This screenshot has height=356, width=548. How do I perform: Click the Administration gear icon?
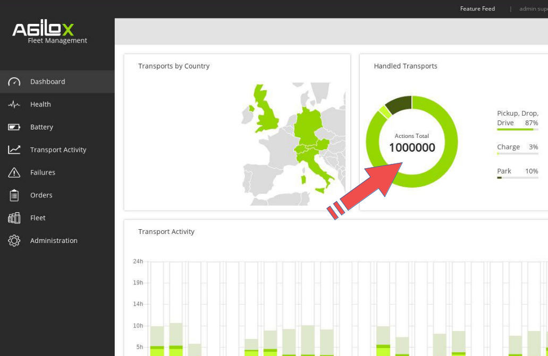point(14,241)
